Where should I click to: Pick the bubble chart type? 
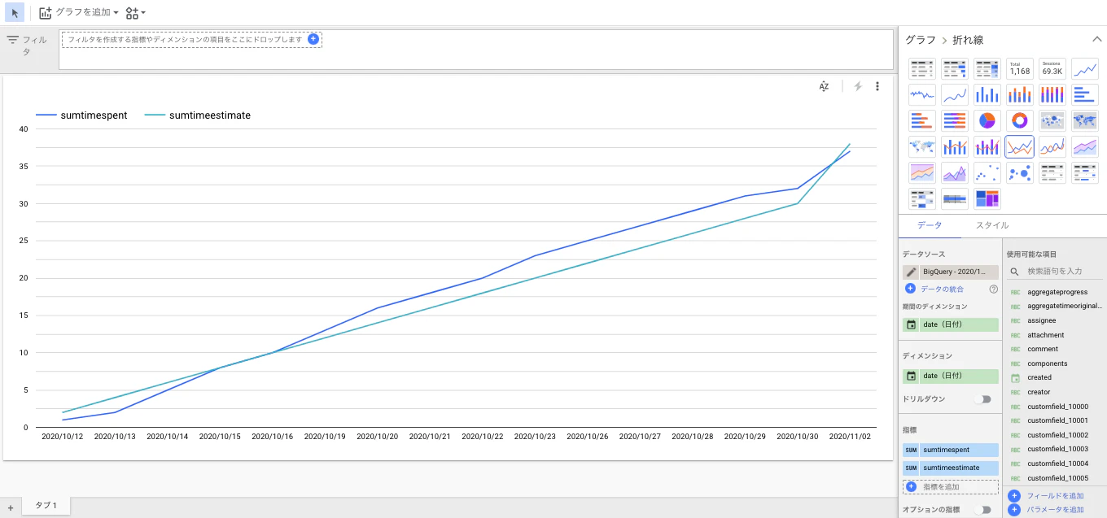pyautogui.click(x=1020, y=172)
